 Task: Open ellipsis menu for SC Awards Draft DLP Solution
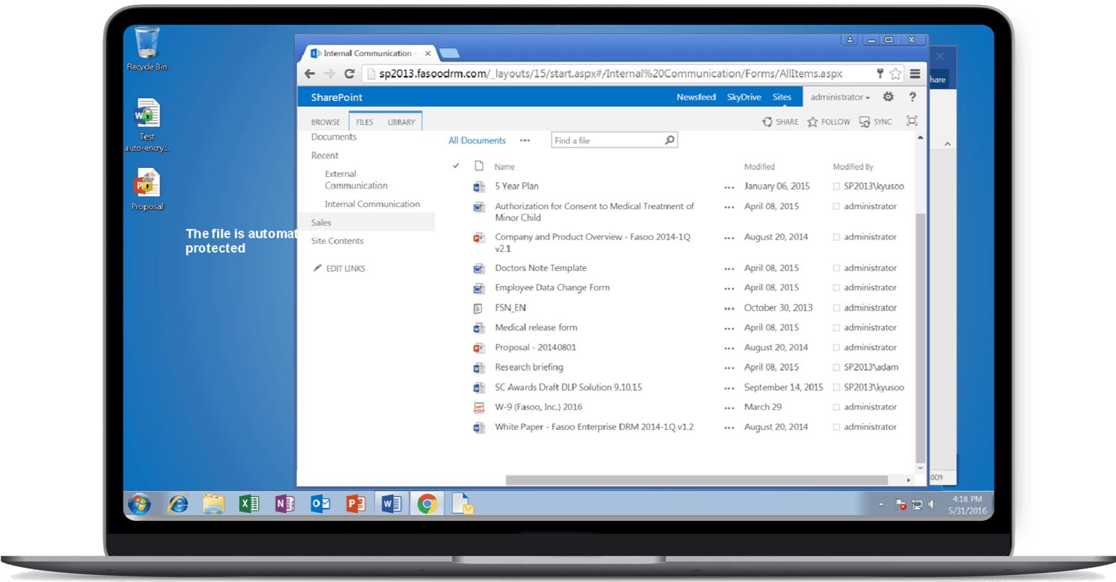pyautogui.click(x=729, y=389)
